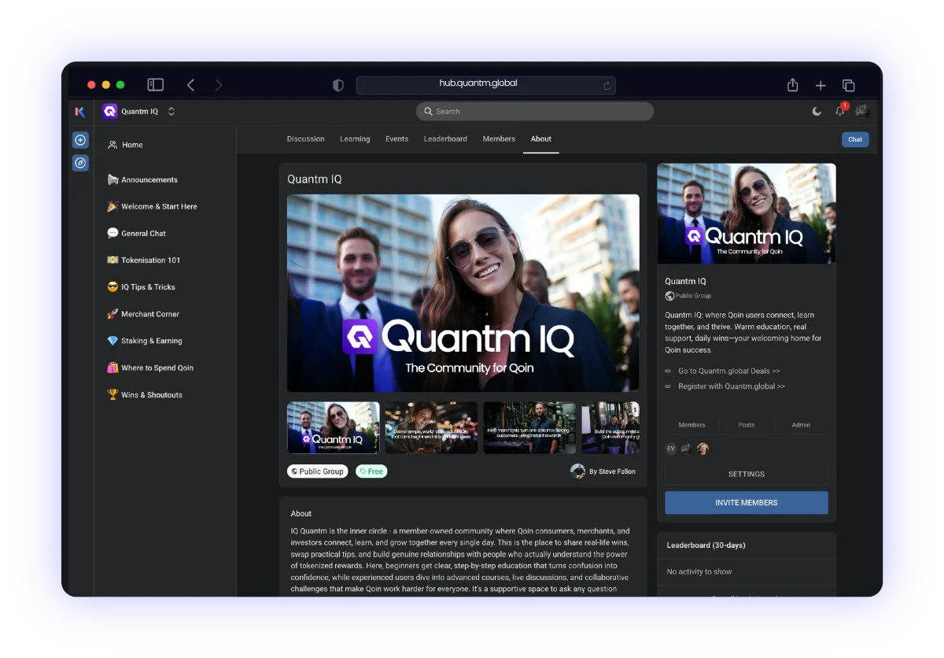944x658 pixels.
Task: Click the INVITE MEMBERS button
Action: click(747, 503)
